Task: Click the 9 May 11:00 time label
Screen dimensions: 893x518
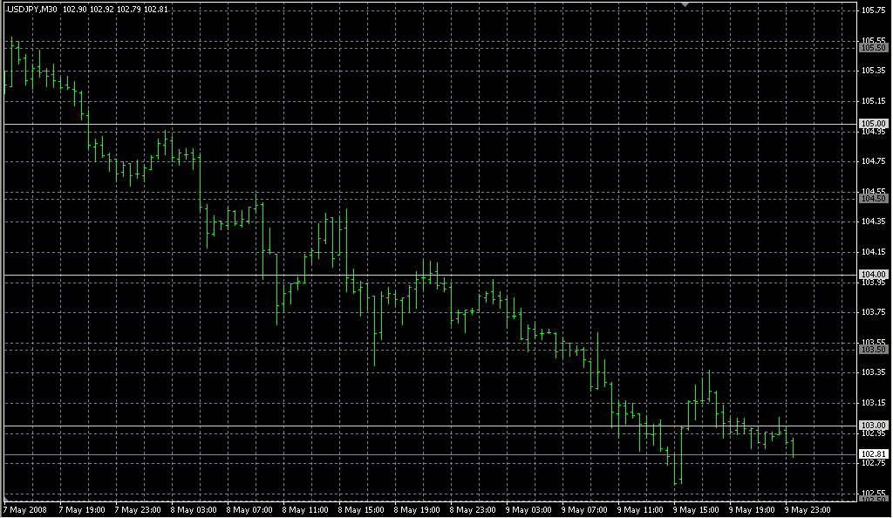Action: click(639, 509)
